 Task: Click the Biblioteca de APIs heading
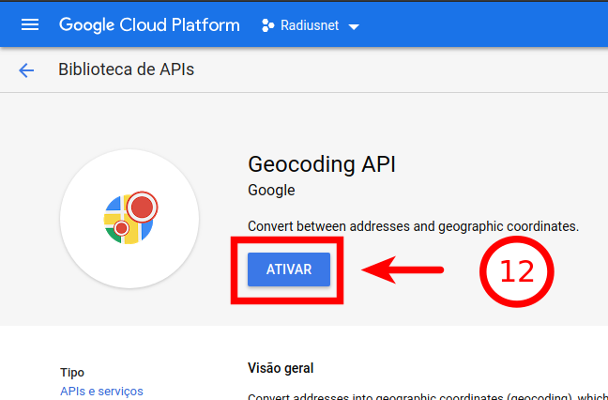(126, 69)
